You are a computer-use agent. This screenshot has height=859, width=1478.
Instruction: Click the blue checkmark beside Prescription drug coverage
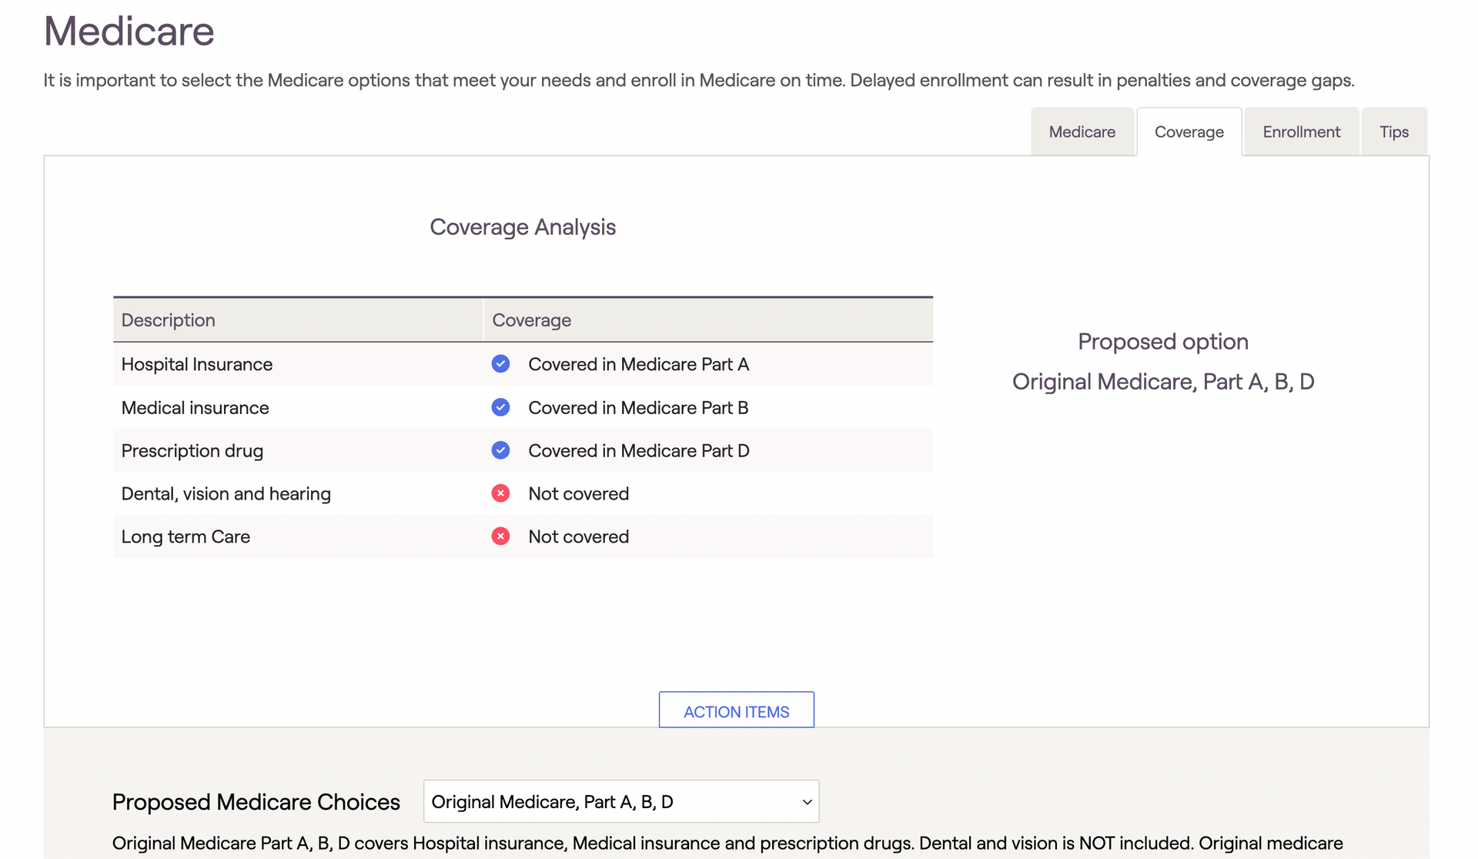click(x=500, y=450)
